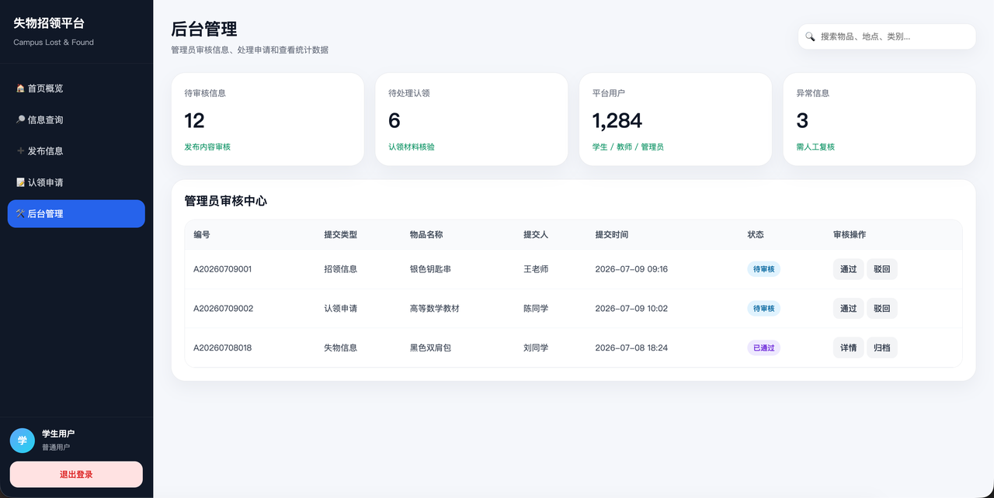Open the 异常信息 statistics card
The height and width of the screenshot is (498, 994).
[x=879, y=119]
